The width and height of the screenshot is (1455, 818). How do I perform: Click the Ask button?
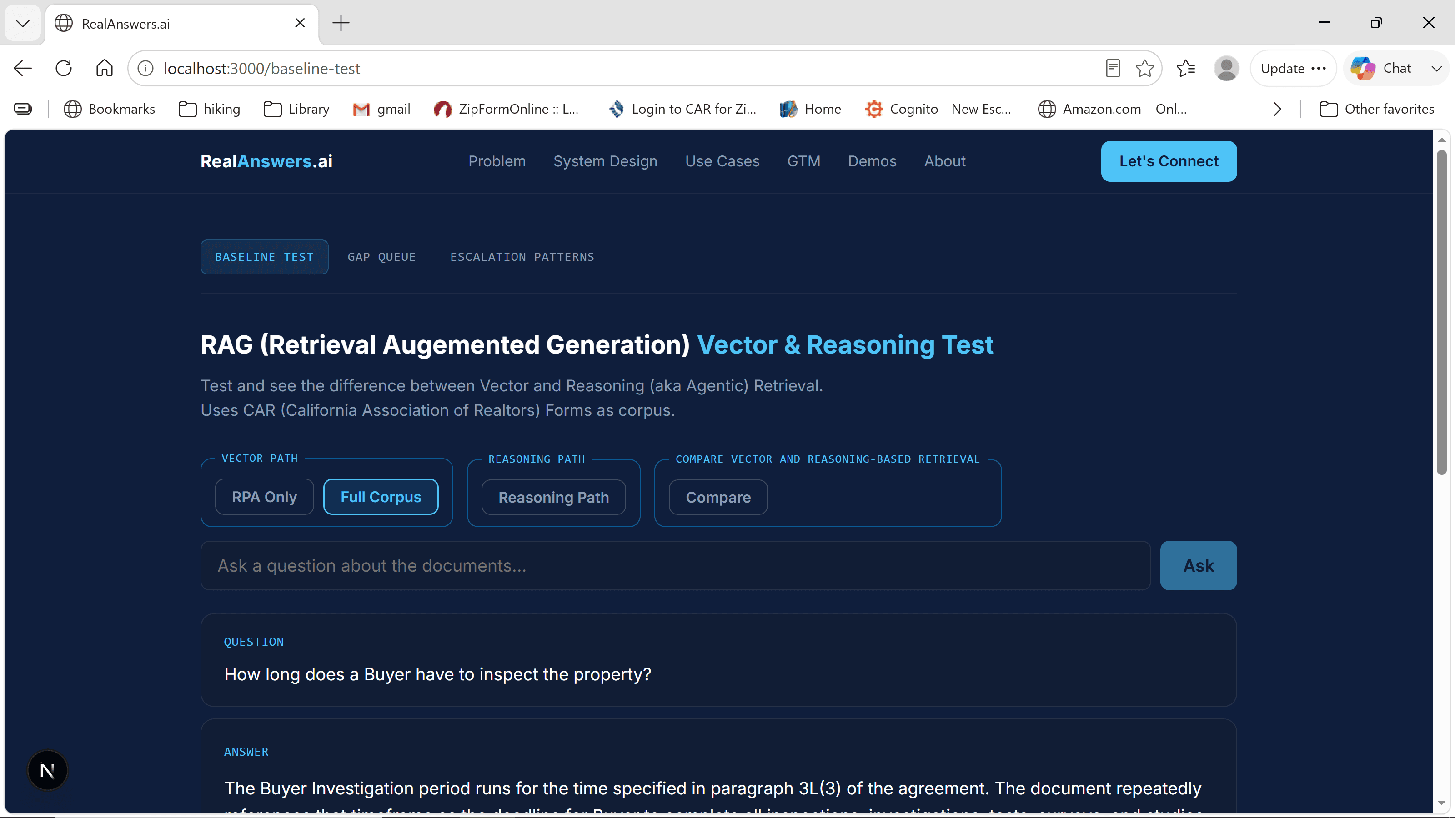[1199, 566]
